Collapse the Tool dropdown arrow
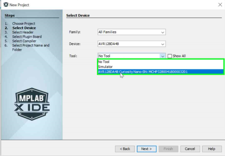This screenshot has width=225, height=156. [x=162, y=56]
